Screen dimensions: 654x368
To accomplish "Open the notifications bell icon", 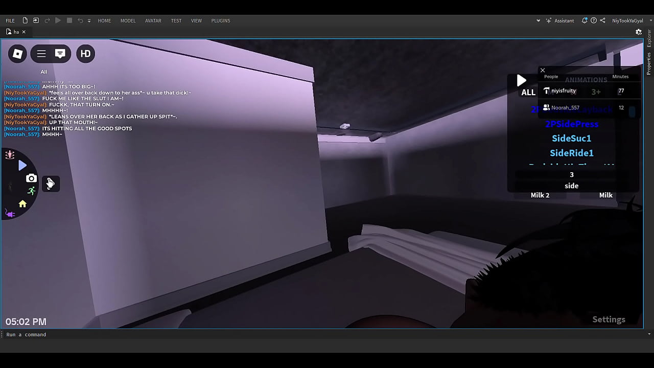I will point(584,20).
